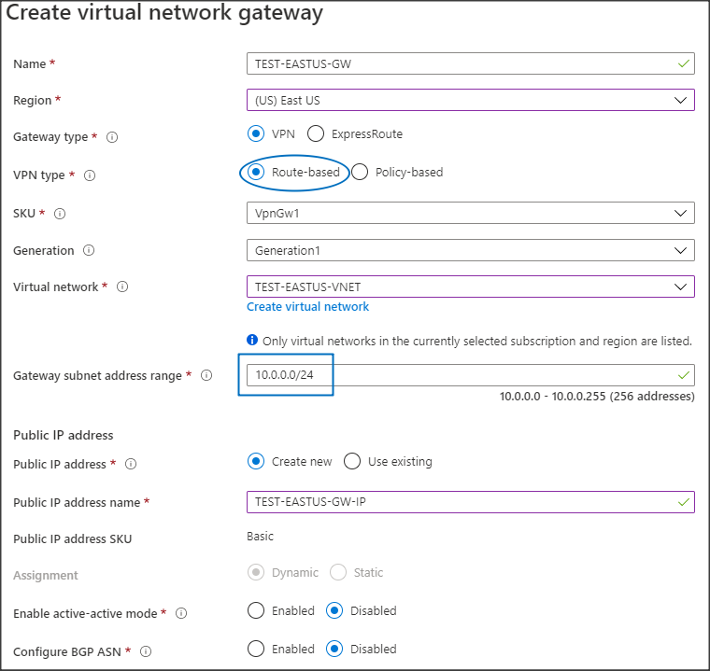
Task: Enable Configure BGP ASN option
Action: [x=256, y=649]
